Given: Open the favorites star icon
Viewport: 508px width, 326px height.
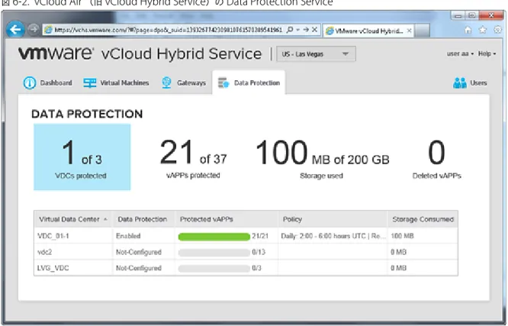Looking at the screenshot, I should coord(483,31).
